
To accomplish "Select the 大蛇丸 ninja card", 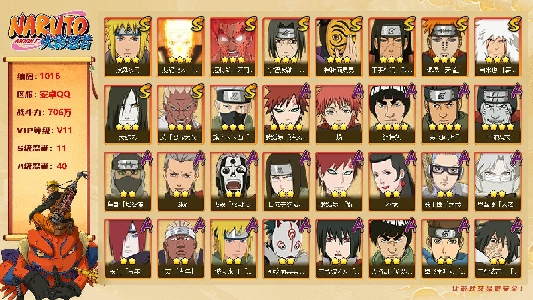I will pyautogui.click(x=128, y=115).
